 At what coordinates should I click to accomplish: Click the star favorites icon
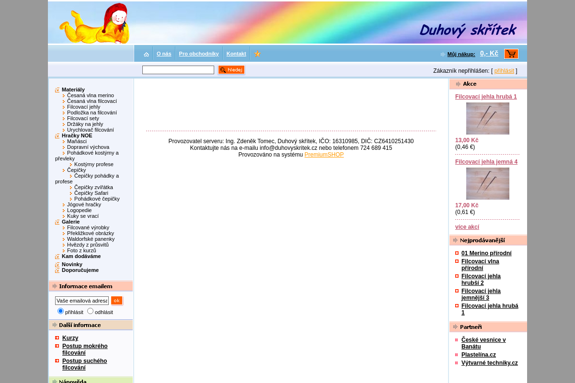pos(257,54)
